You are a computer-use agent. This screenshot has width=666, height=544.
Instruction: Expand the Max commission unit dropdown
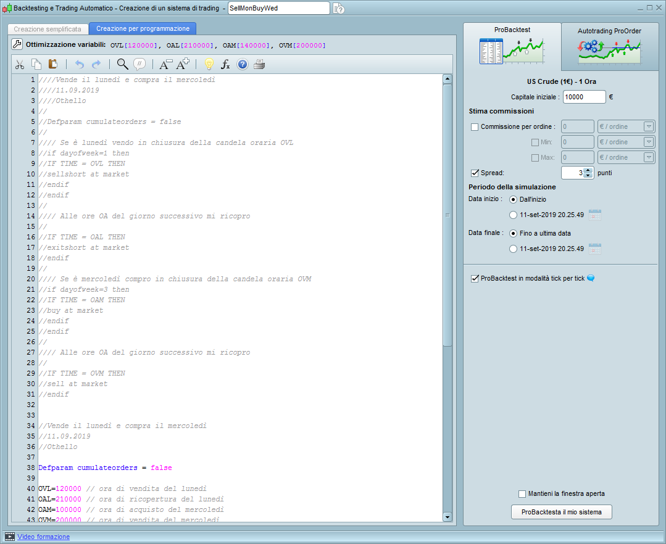(x=648, y=157)
